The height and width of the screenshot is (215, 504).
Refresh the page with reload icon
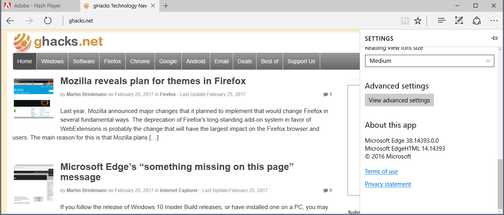click(x=48, y=21)
